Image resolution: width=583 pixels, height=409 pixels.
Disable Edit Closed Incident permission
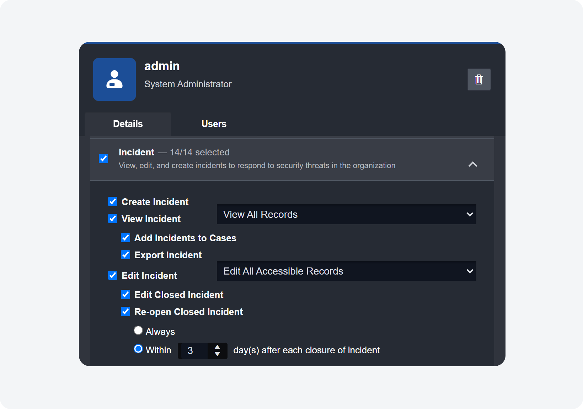coord(125,294)
